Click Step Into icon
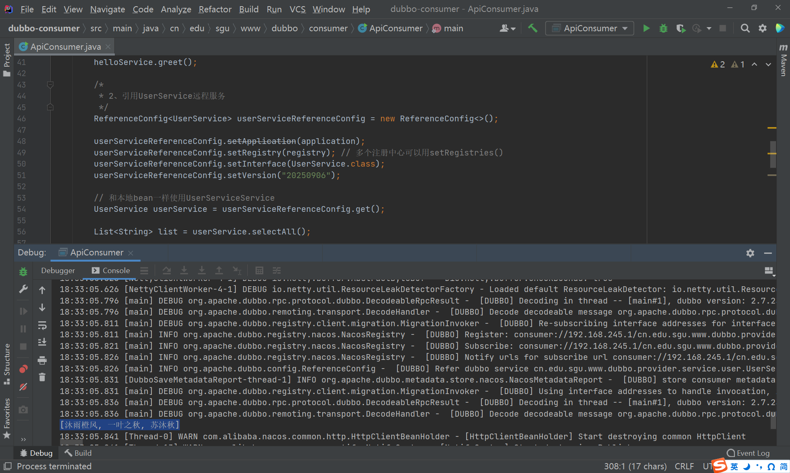The height and width of the screenshot is (473, 790). coord(184,271)
